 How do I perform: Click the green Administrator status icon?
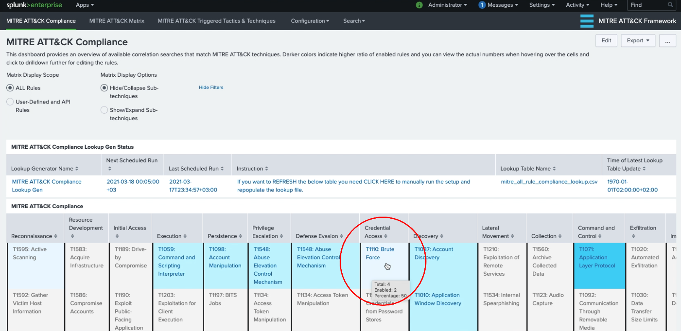pyautogui.click(x=419, y=5)
